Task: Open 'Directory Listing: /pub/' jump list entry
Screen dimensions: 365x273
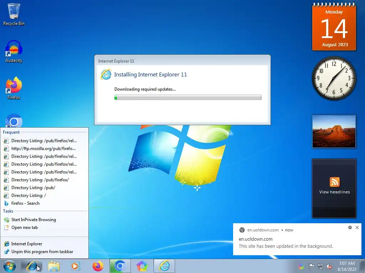Action: point(44,188)
